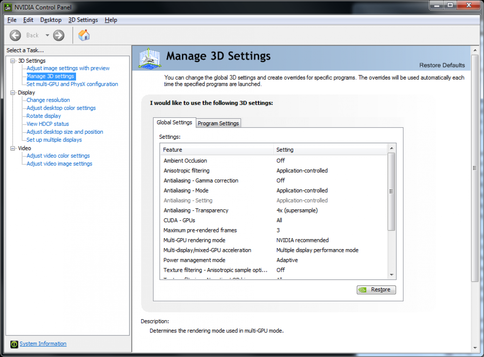Select the Power management mode row
This screenshot has width=484, height=357.
274,260
